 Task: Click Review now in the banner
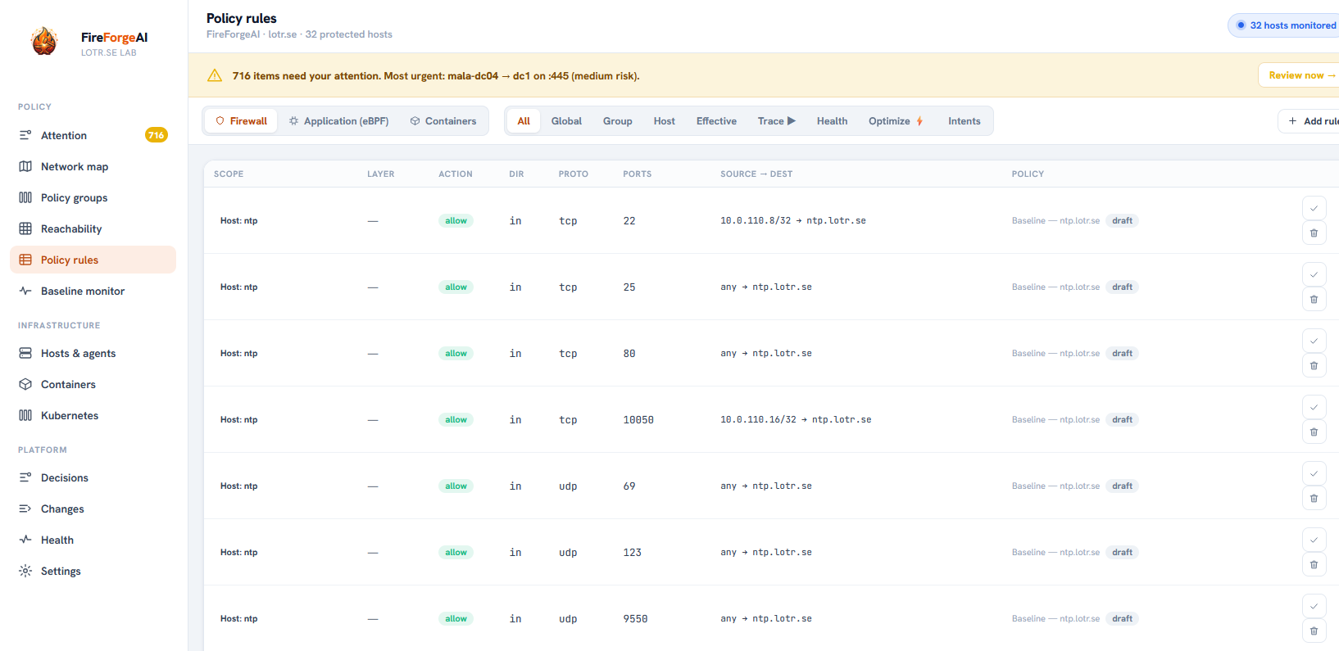coord(1301,75)
